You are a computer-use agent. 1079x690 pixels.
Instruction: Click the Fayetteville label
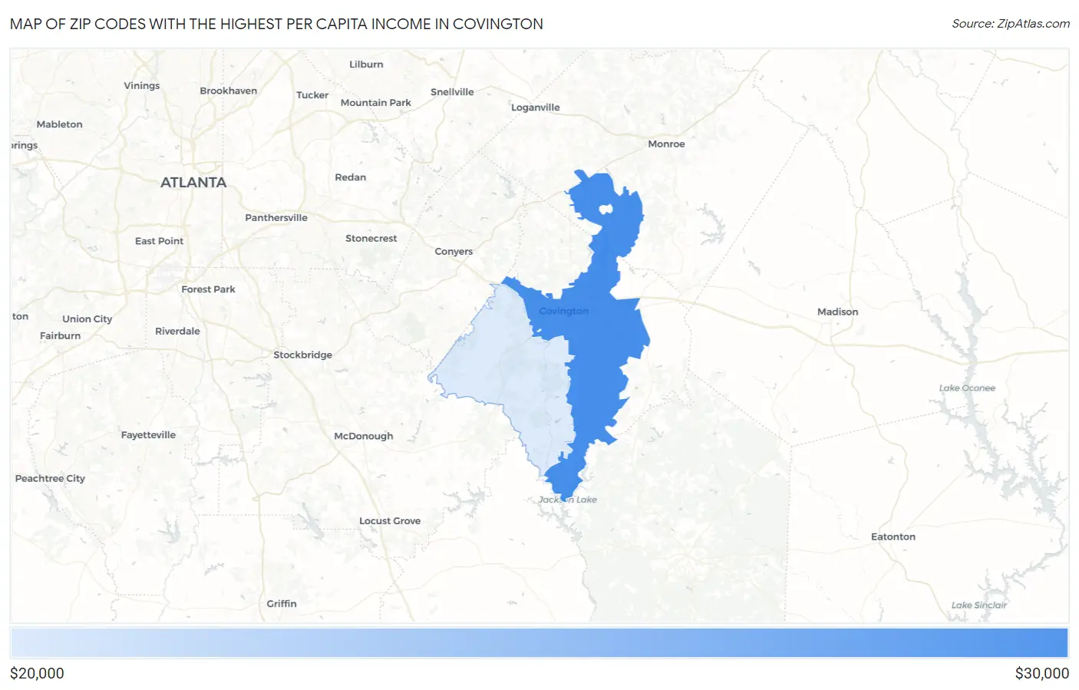point(148,434)
